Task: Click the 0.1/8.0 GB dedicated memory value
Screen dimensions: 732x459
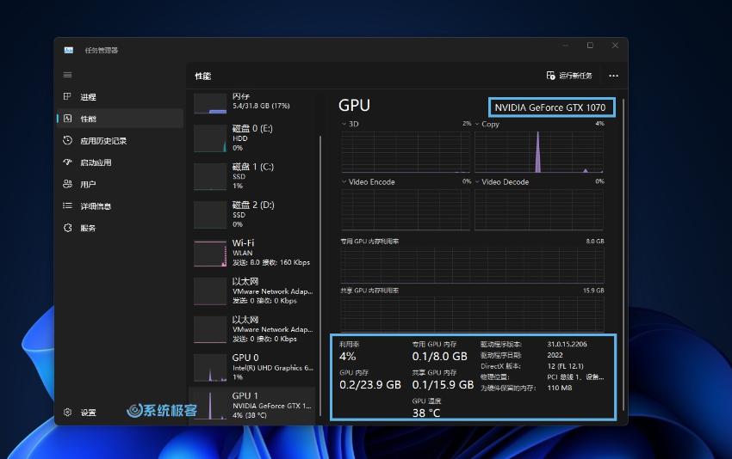Action: click(x=439, y=357)
